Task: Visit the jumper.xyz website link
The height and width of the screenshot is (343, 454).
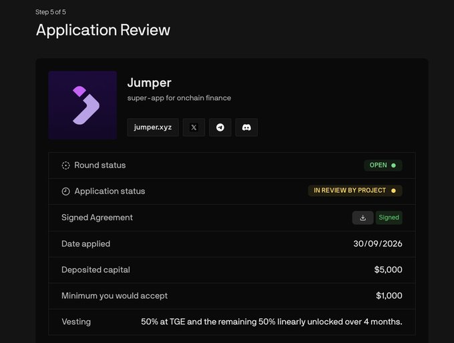Action: pyautogui.click(x=153, y=127)
